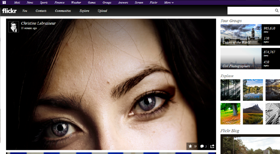Screen dimensions: 280x154
Task: Open the sunlit forest Explore thumbnail
Action: pyautogui.click(x=230, y=90)
